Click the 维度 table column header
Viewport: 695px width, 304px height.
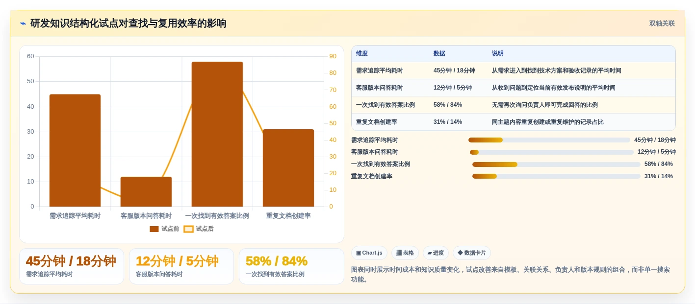(362, 53)
